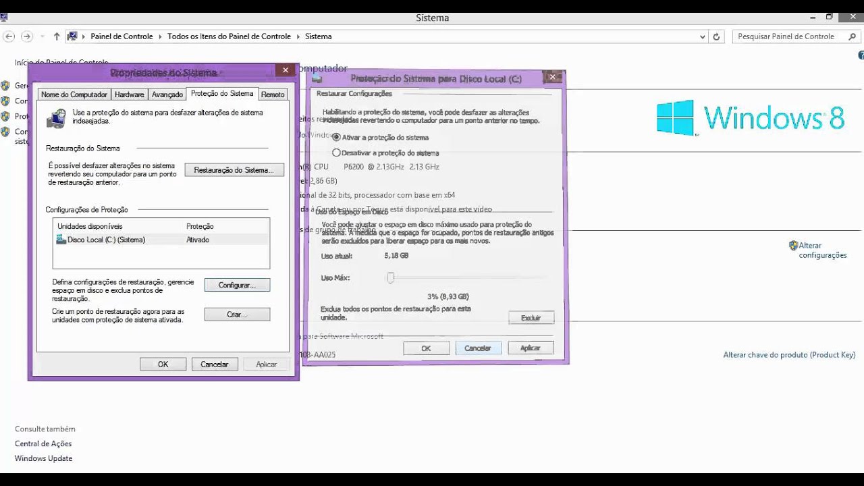Open the Windows Update link
This screenshot has height=486, width=864.
coord(43,458)
